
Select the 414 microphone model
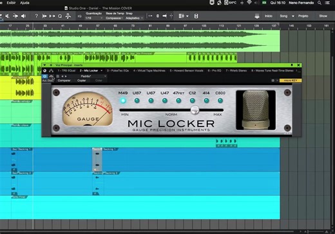point(206,101)
